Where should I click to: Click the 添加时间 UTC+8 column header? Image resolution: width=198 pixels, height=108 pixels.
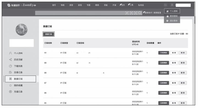[x=136, y=43]
